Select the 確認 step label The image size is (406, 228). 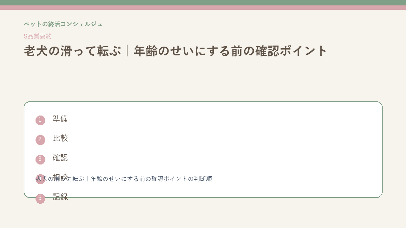click(x=60, y=158)
